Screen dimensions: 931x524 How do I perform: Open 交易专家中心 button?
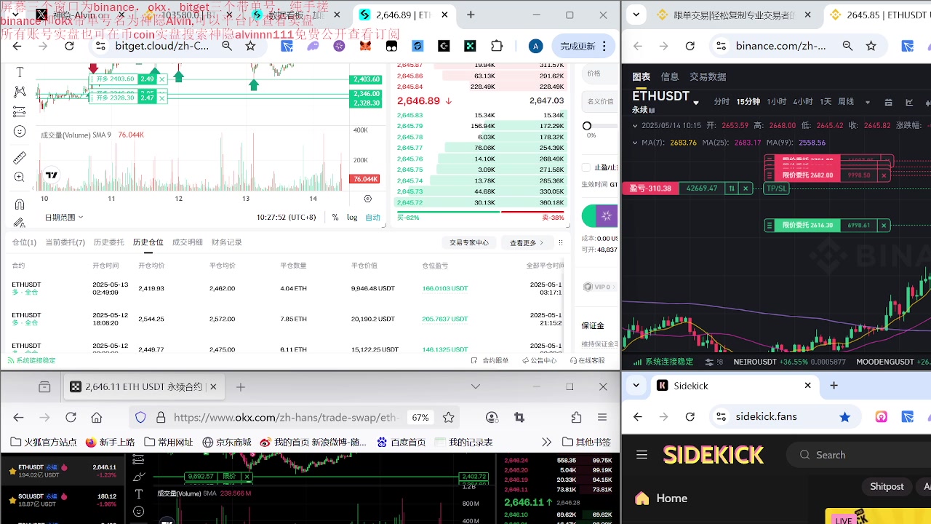(469, 242)
